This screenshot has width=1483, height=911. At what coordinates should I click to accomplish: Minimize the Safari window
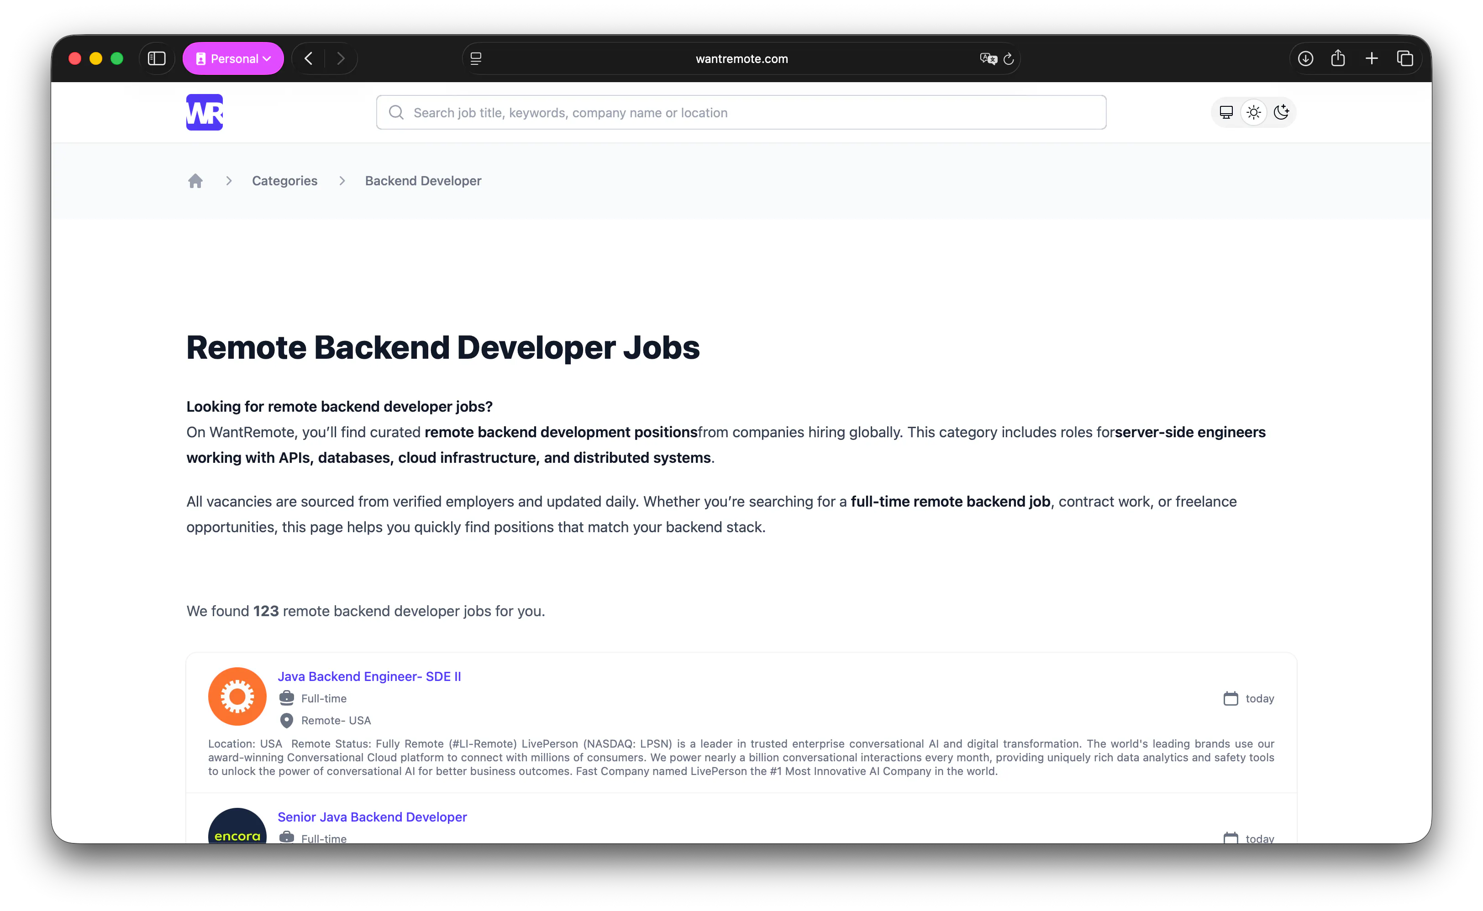point(96,58)
